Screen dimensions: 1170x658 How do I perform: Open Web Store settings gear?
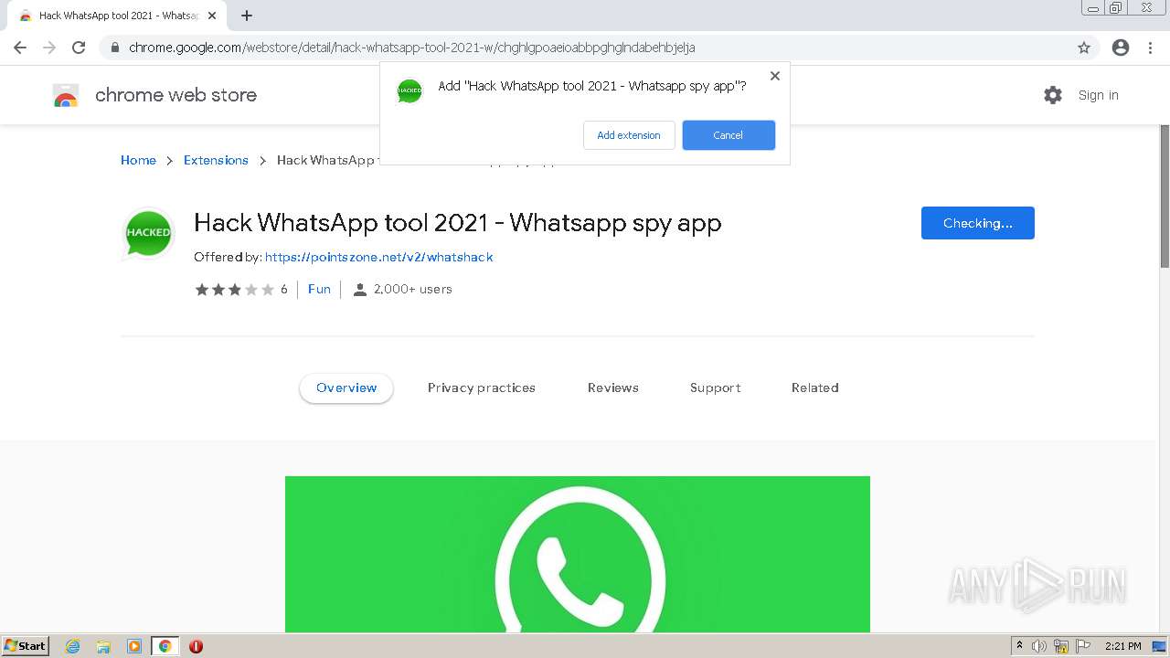1053,95
